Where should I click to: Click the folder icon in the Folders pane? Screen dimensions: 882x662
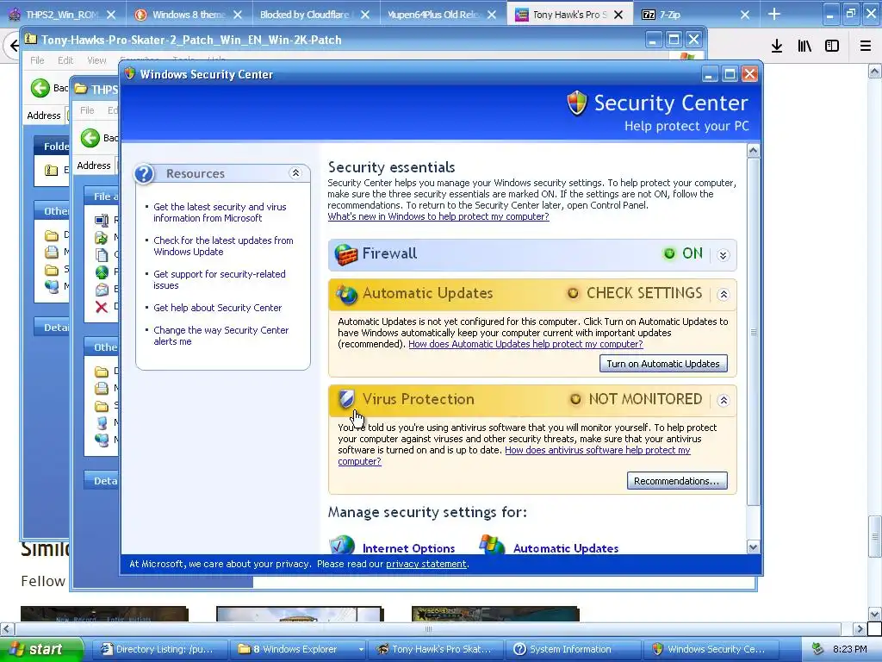(x=51, y=170)
